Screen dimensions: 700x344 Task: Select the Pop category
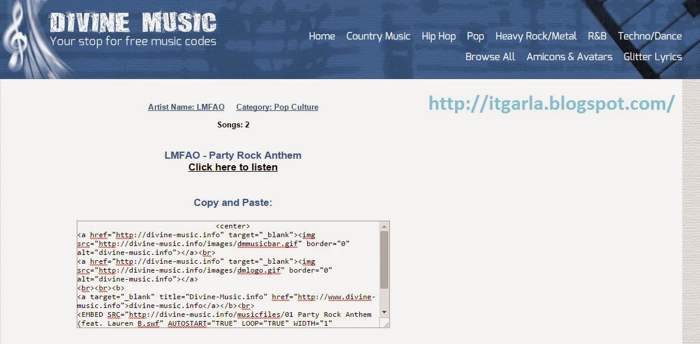(476, 36)
